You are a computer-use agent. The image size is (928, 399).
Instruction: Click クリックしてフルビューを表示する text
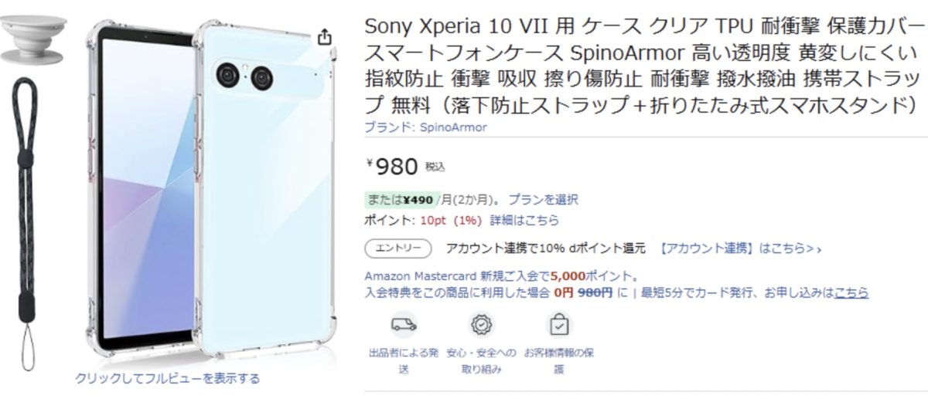[167, 378]
